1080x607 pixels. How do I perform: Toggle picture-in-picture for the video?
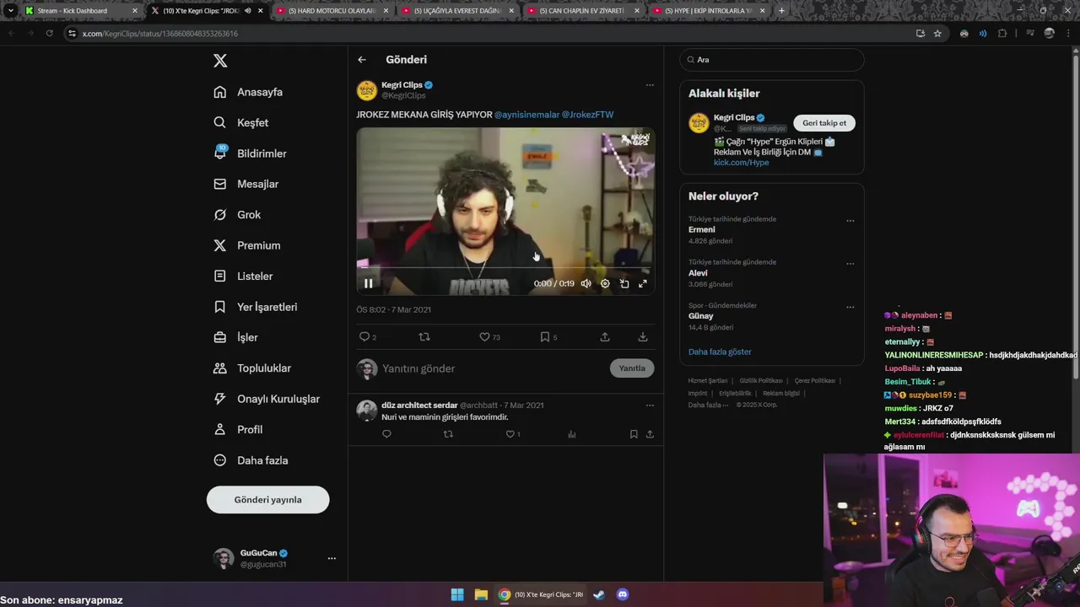(624, 283)
